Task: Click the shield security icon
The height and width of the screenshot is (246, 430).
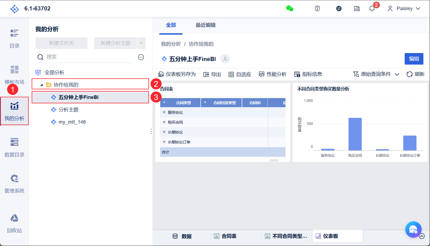Action: pos(317,9)
